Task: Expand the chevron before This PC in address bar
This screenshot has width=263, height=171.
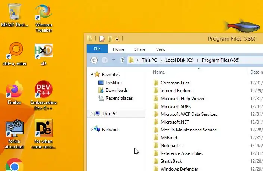Action: pos(138,60)
